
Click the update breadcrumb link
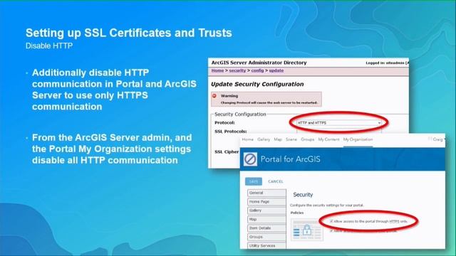click(x=276, y=70)
